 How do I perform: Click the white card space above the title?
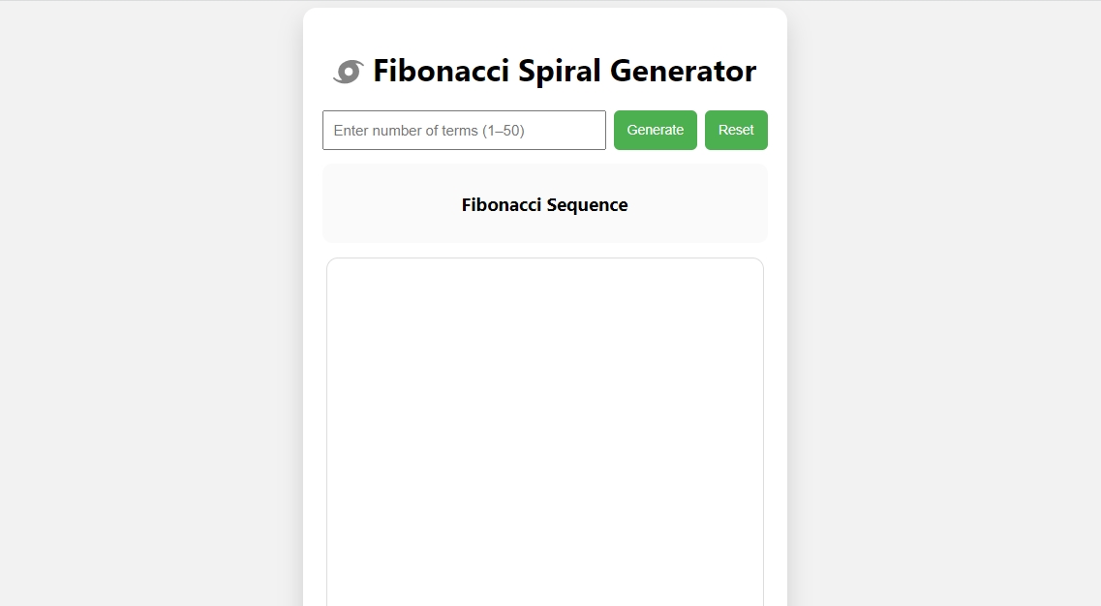point(545,27)
